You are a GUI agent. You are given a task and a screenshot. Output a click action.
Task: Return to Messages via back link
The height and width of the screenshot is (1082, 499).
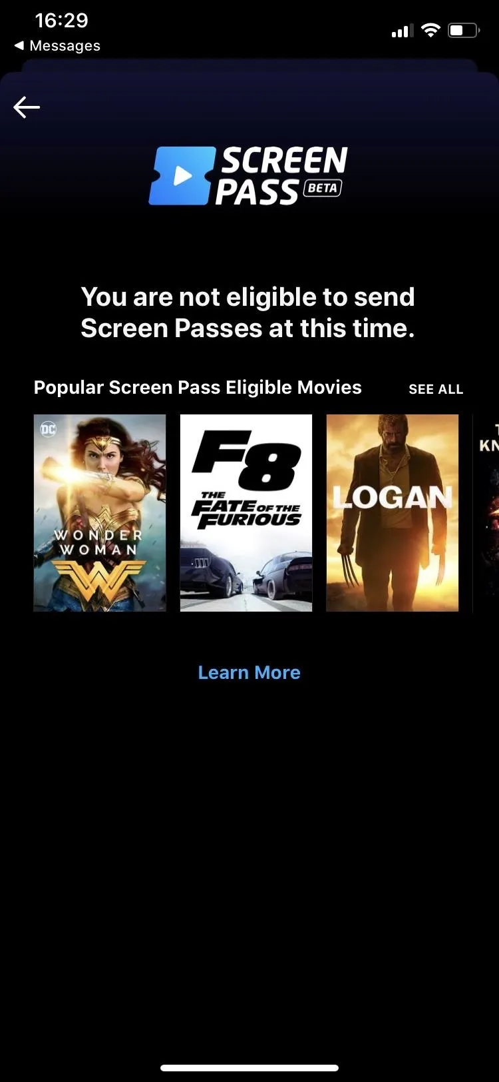pyautogui.click(x=57, y=46)
